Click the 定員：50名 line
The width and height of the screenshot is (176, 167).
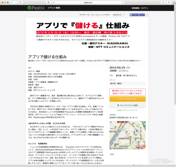(33, 79)
